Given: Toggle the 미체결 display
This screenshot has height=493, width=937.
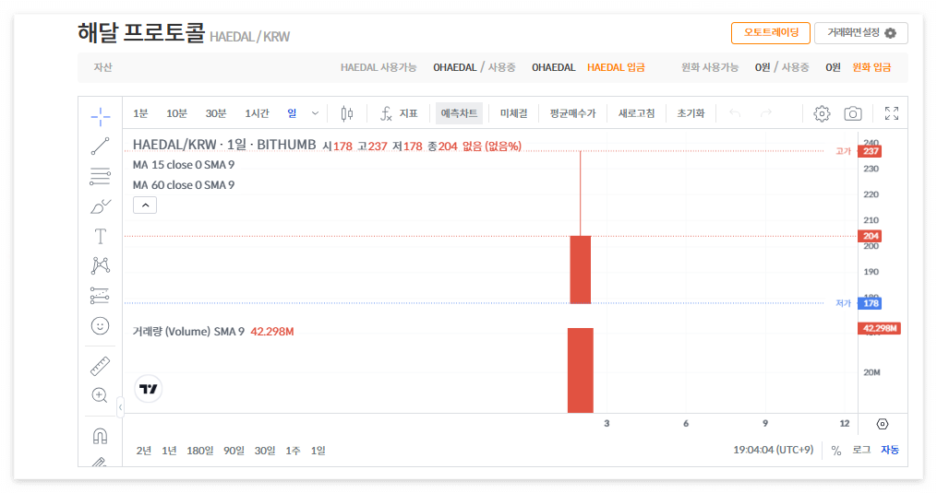Looking at the screenshot, I should click(x=513, y=113).
